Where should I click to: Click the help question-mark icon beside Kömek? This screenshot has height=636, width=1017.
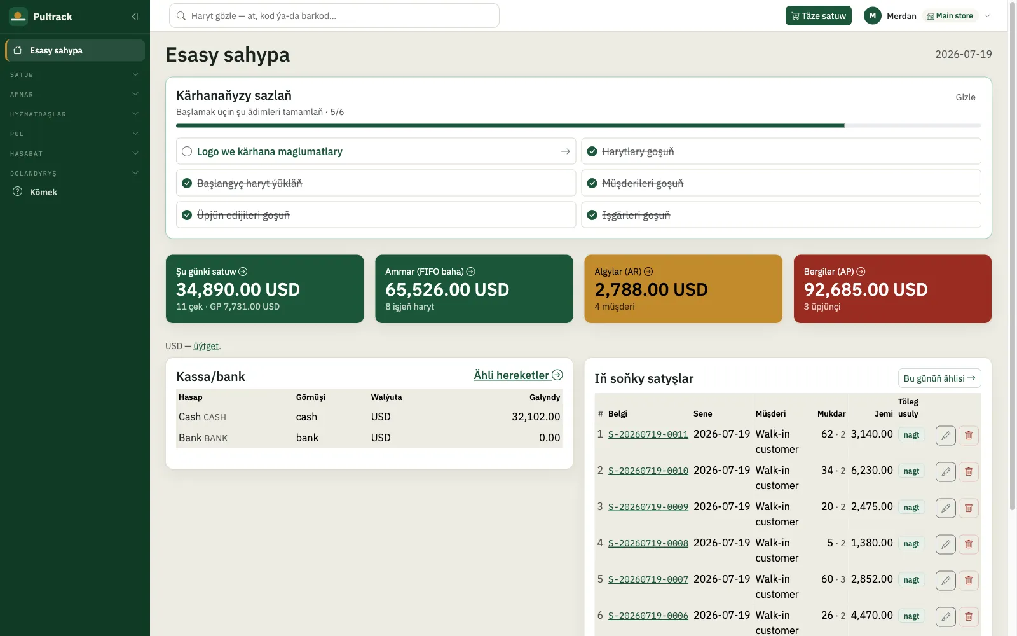(18, 191)
